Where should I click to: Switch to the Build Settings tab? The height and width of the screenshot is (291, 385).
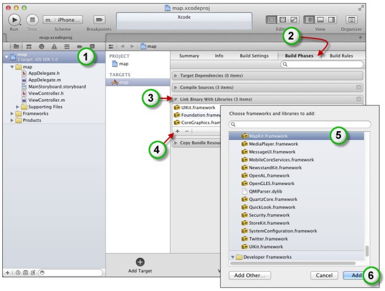pos(254,55)
